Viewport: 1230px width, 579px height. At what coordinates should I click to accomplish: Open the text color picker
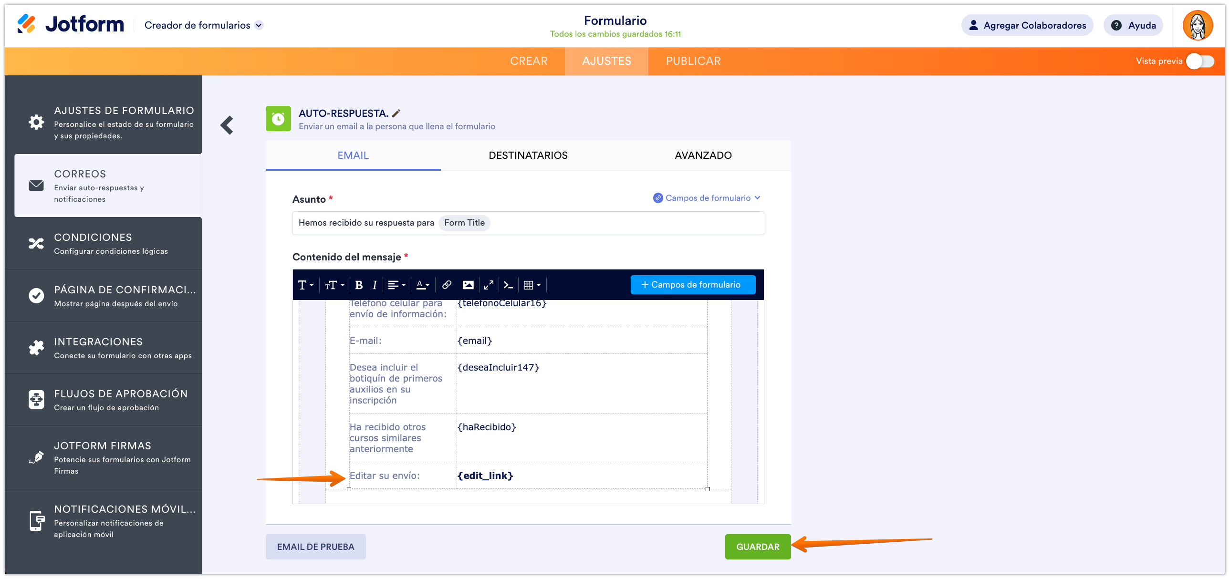[423, 285]
